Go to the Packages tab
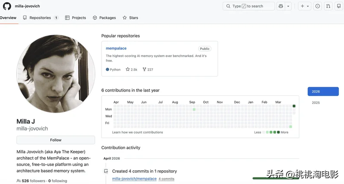The width and height of the screenshot is (344, 184). (x=104, y=18)
